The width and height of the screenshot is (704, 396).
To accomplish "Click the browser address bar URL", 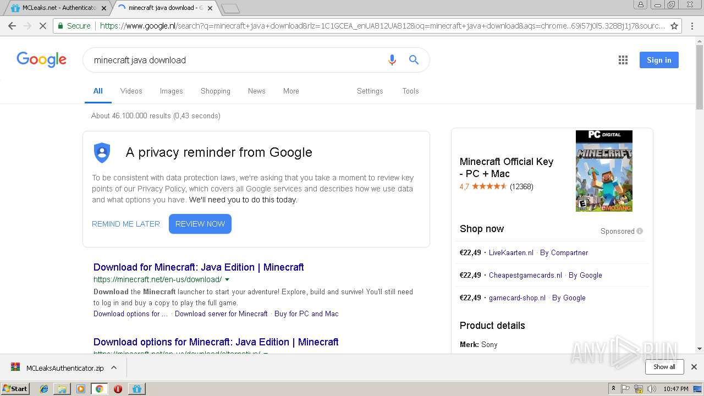I will click(382, 26).
